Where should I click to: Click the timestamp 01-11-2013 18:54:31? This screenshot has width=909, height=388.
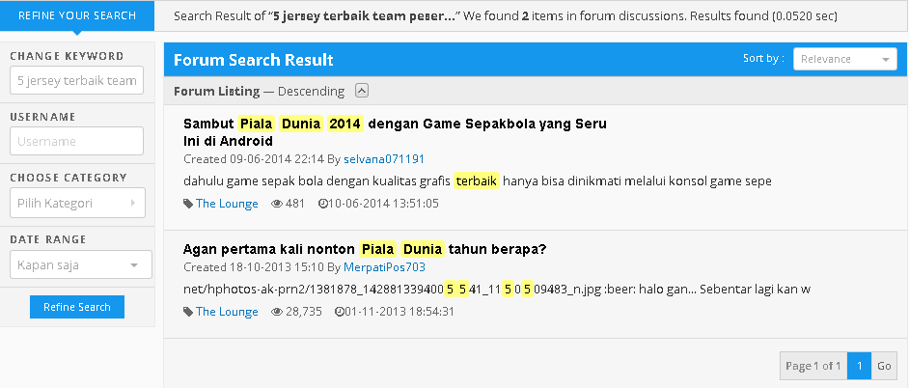tap(399, 312)
